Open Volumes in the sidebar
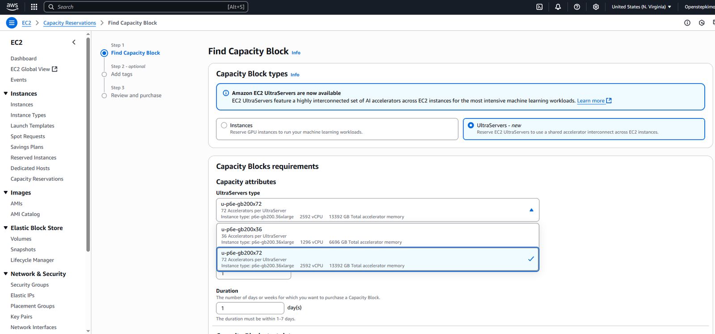This screenshot has height=334, width=715. (x=21, y=239)
